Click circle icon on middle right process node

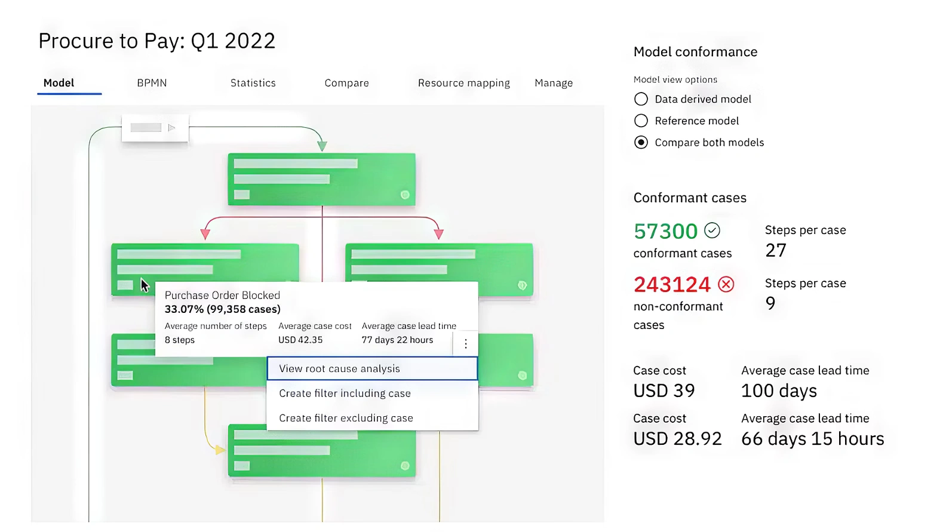[522, 376]
